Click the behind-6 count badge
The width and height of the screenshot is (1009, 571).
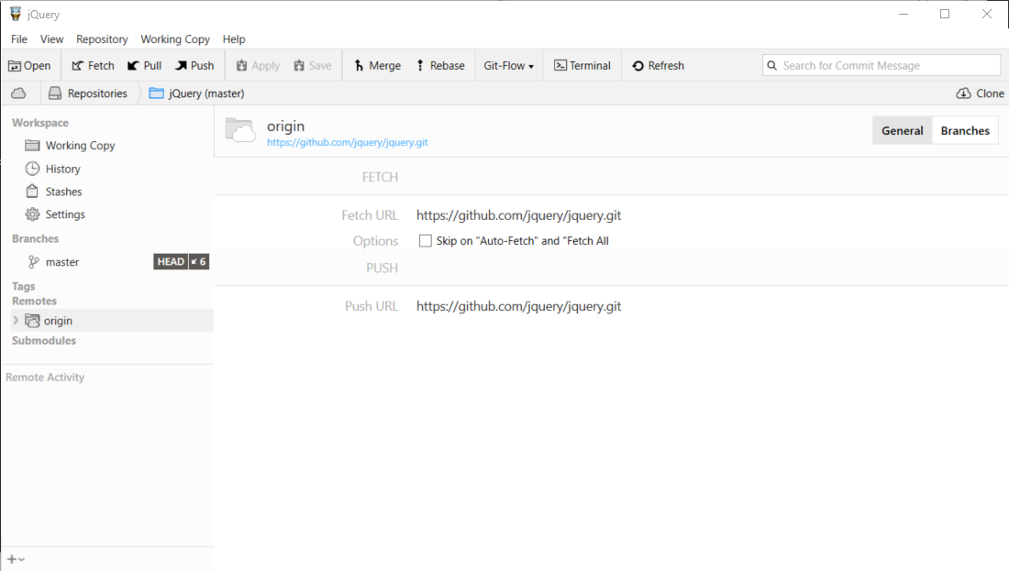pyautogui.click(x=199, y=262)
